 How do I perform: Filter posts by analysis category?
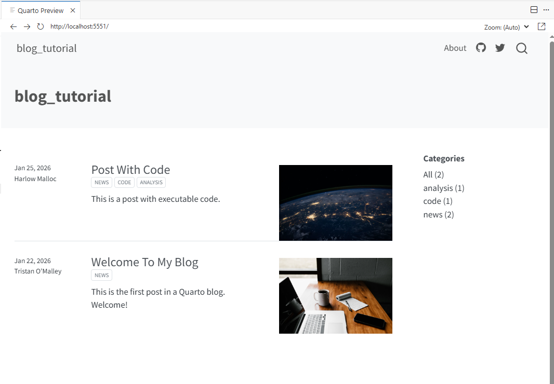(443, 188)
